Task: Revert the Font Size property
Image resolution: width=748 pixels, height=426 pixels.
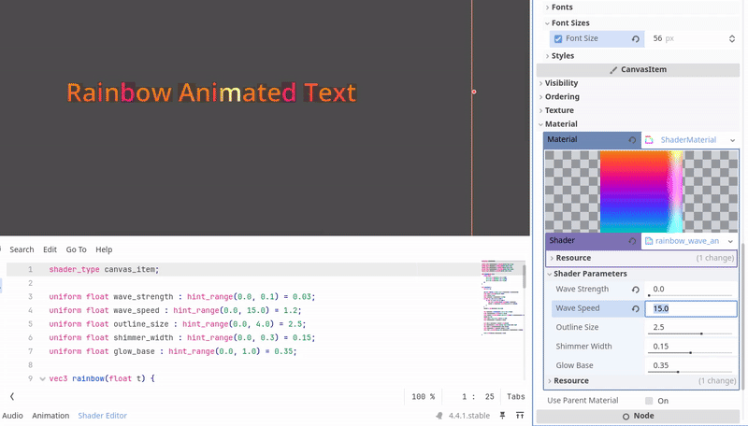Action: [x=636, y=39]
